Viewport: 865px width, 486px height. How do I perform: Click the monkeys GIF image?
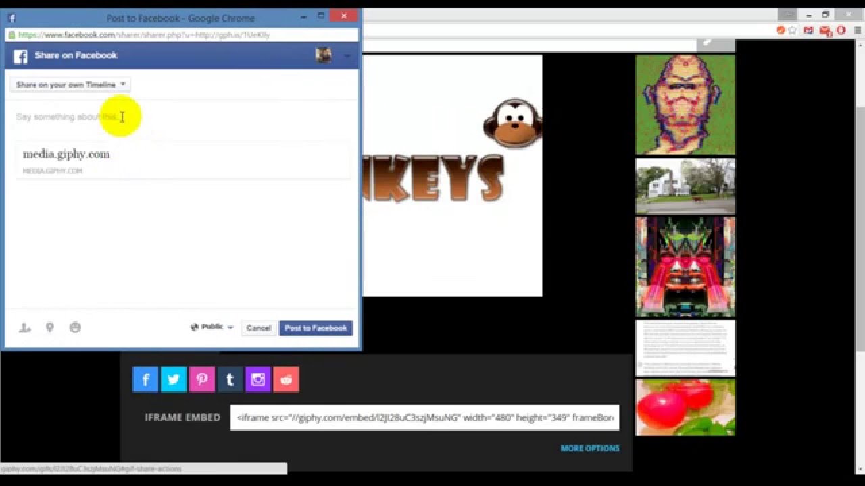click(x=452, y=175)
